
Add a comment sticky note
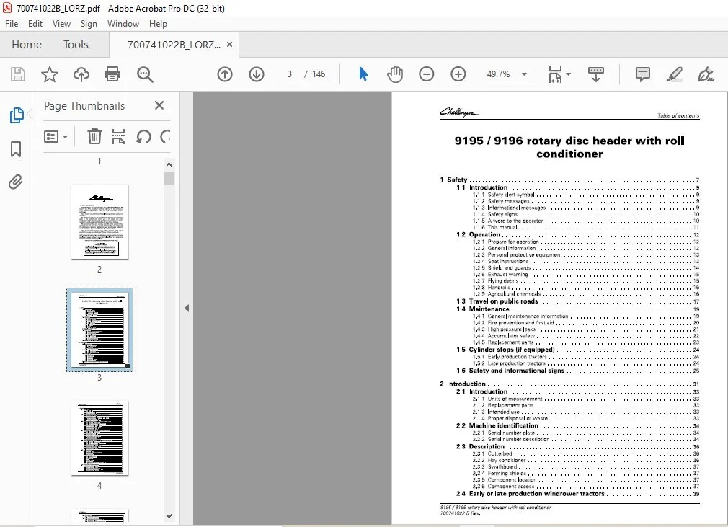click(x=642, y=74)
